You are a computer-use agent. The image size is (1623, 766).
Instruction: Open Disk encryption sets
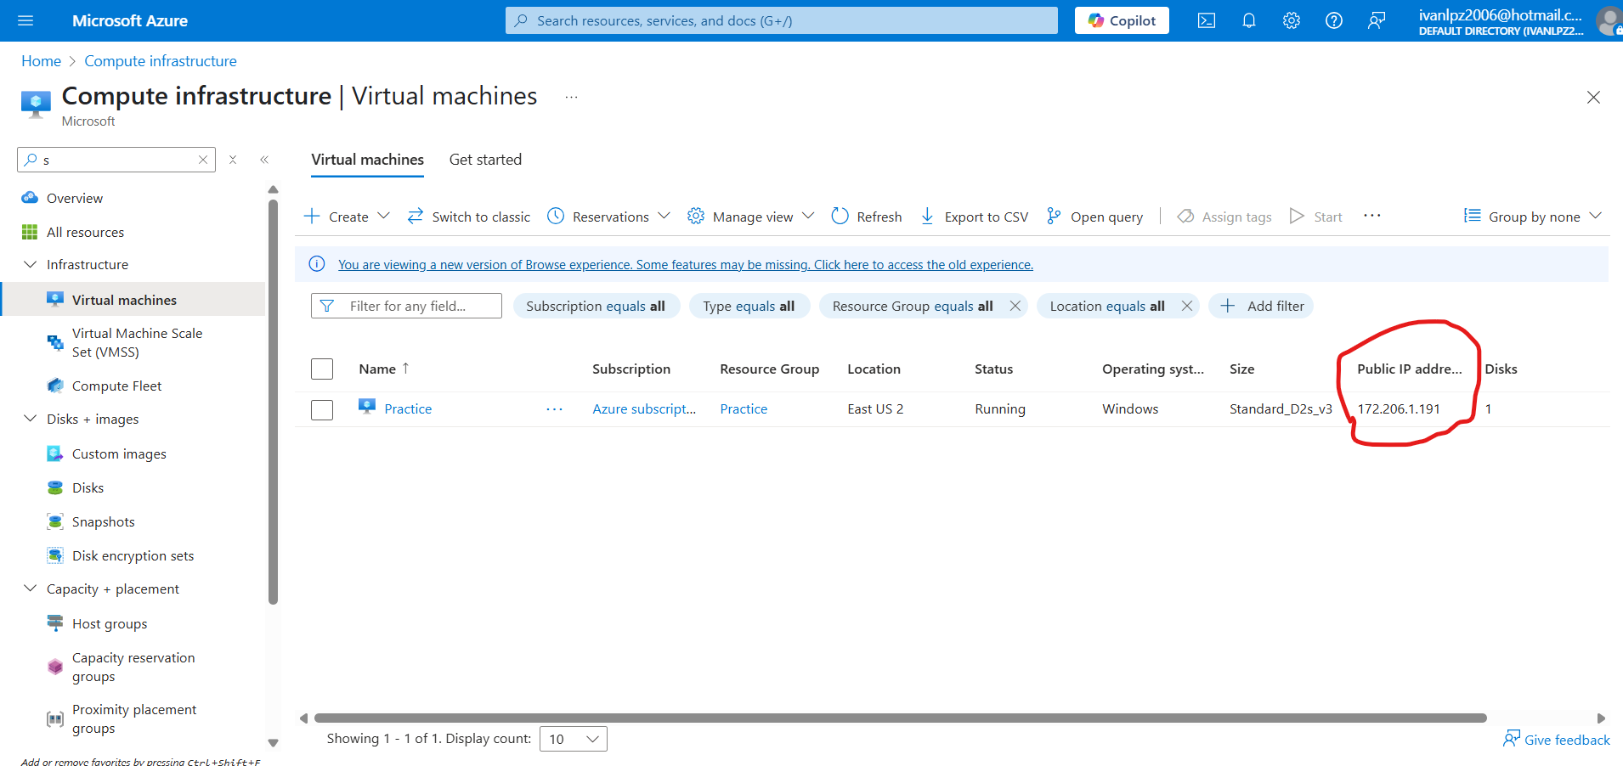(x=133, y=555)
